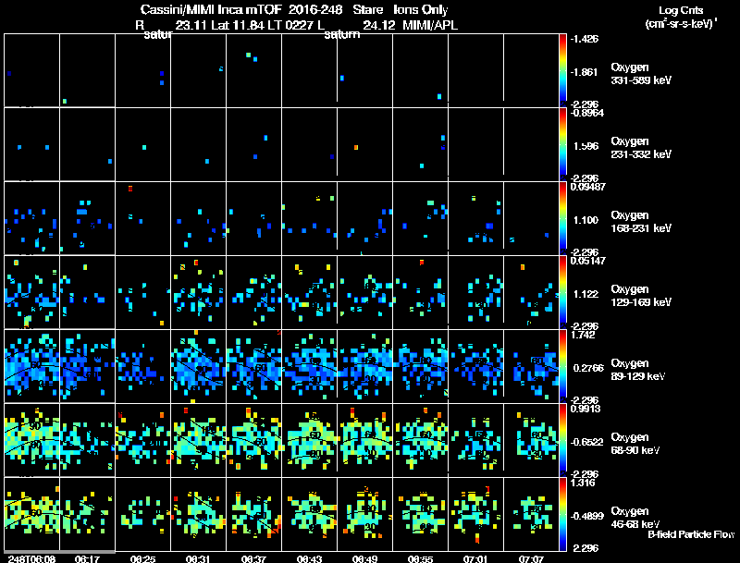Open the 06:31 panel in 89-129 keV row
The width and height of the screenshot is (740, 563).
pyautogui.click(x=198, y=366)
